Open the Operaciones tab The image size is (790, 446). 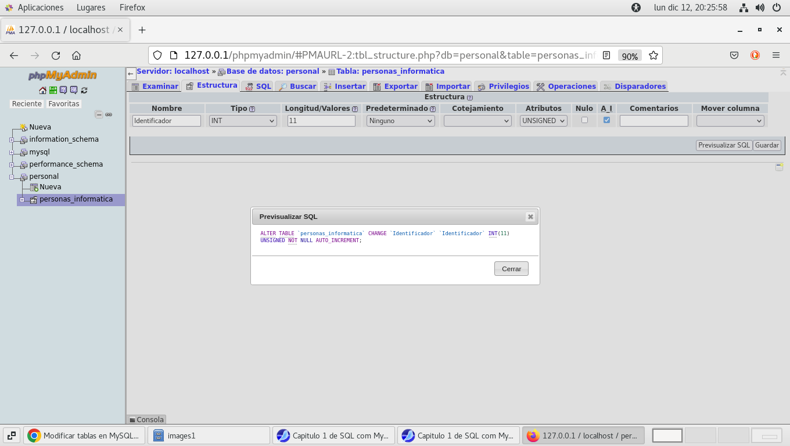[566, 86]
